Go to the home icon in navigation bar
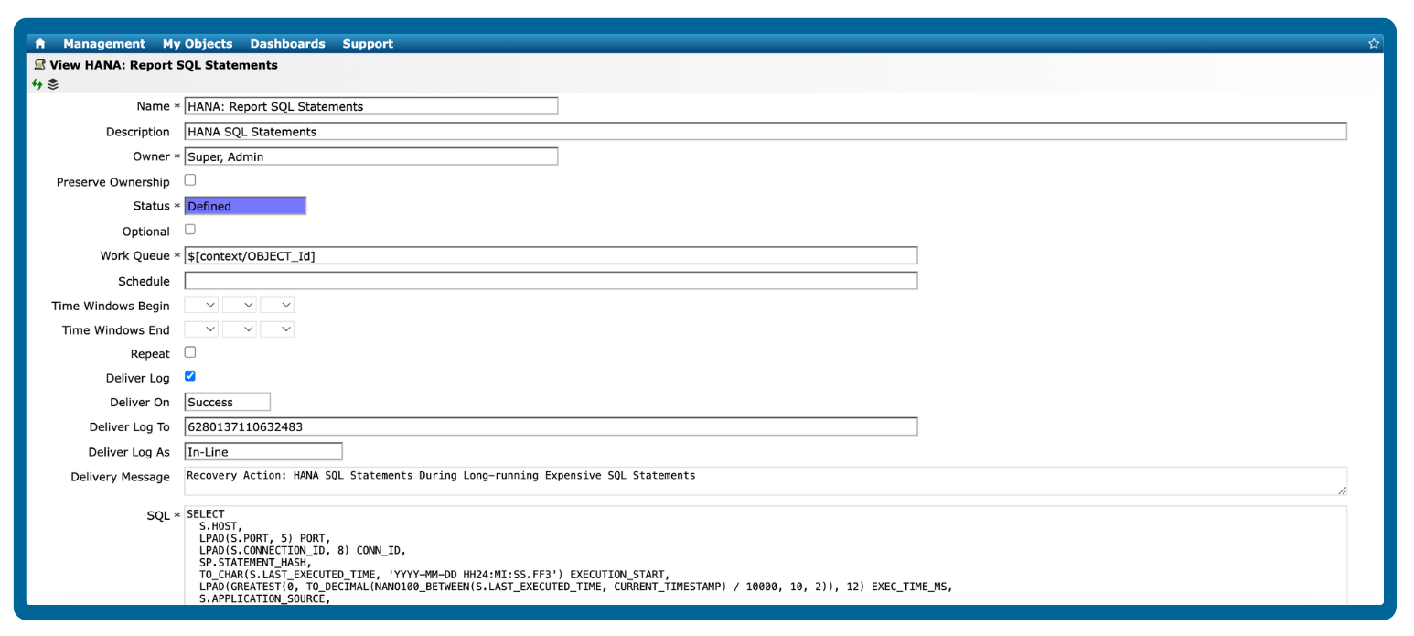1414x636 pixels. click(40, 44)
